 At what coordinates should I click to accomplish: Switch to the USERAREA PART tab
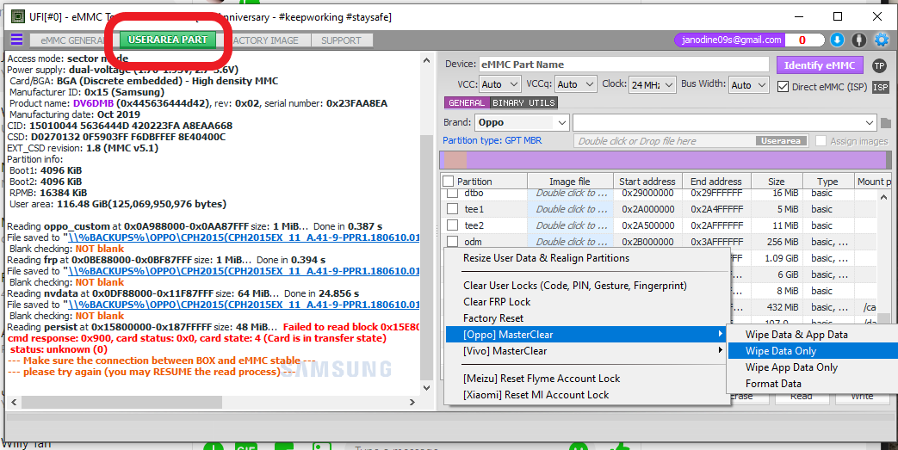(x=167, y=40)
